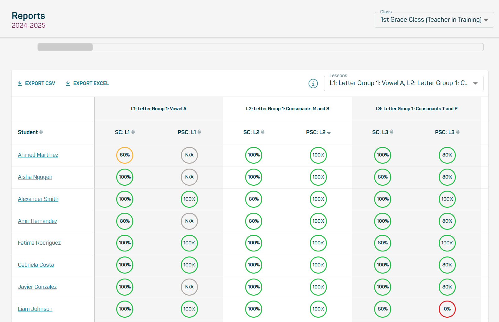Click Ahmed Martinez's 60% SC: L1 score
The image size is (499, 322).
click(125, 155)
